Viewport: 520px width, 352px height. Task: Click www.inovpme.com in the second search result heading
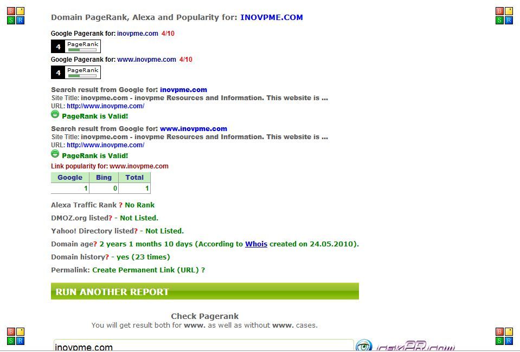pyautogui.click(x=194, y=129)
